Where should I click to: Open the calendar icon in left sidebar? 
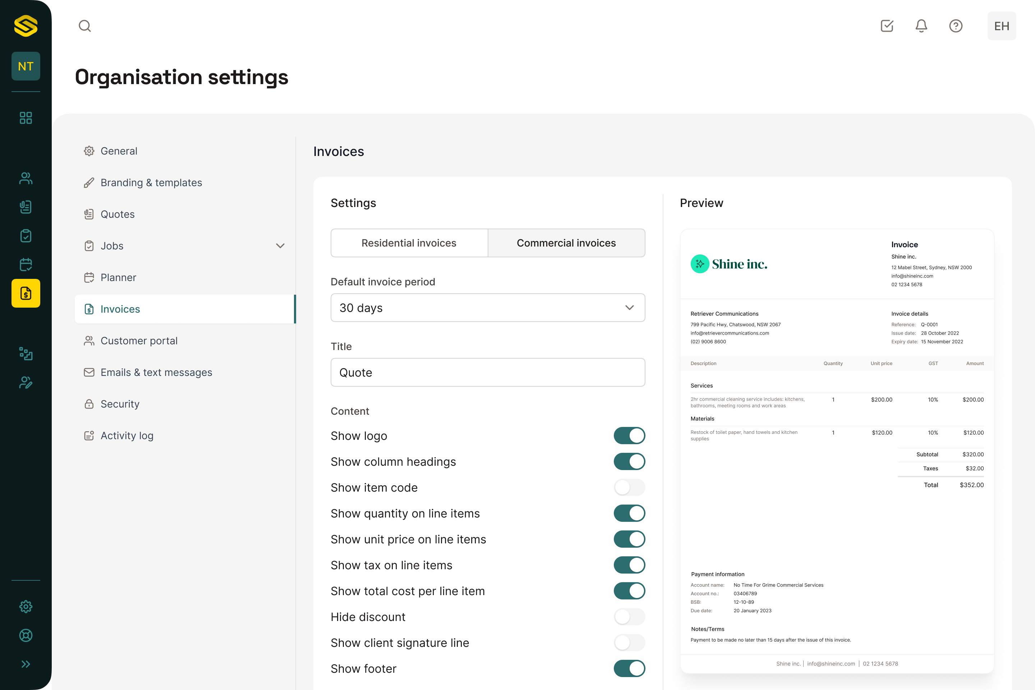(26, 264)
